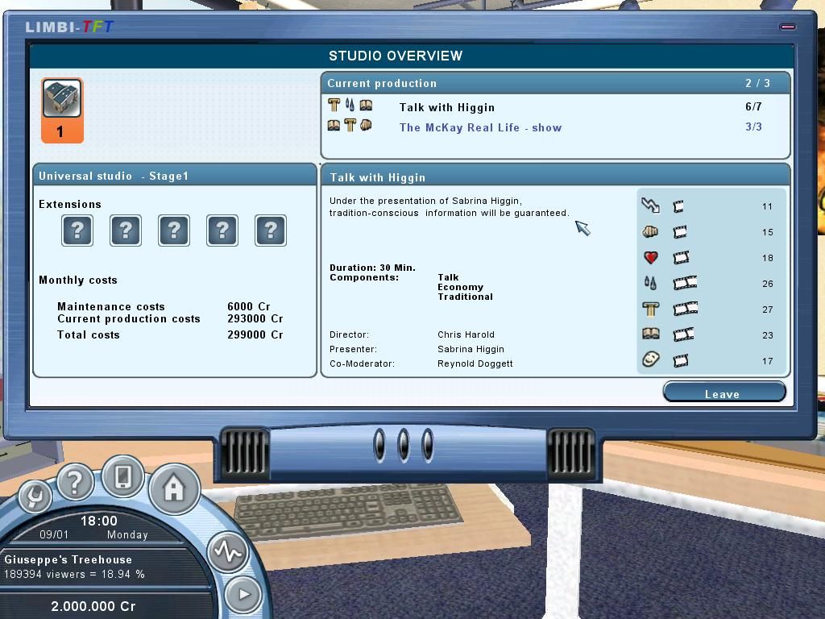Click the Leave button
Screen dimensions: 825x619
723,393
